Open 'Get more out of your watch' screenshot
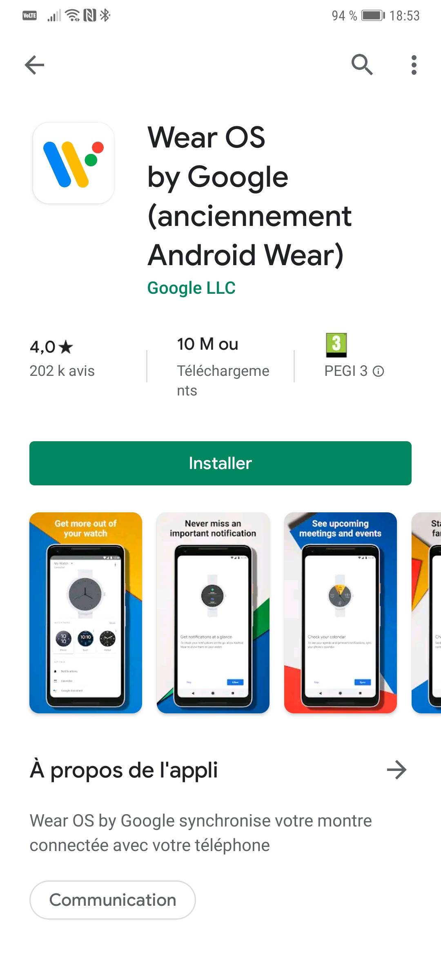This screenshot has height=956, width=441. pyautogui.click(x=86, y=613)
